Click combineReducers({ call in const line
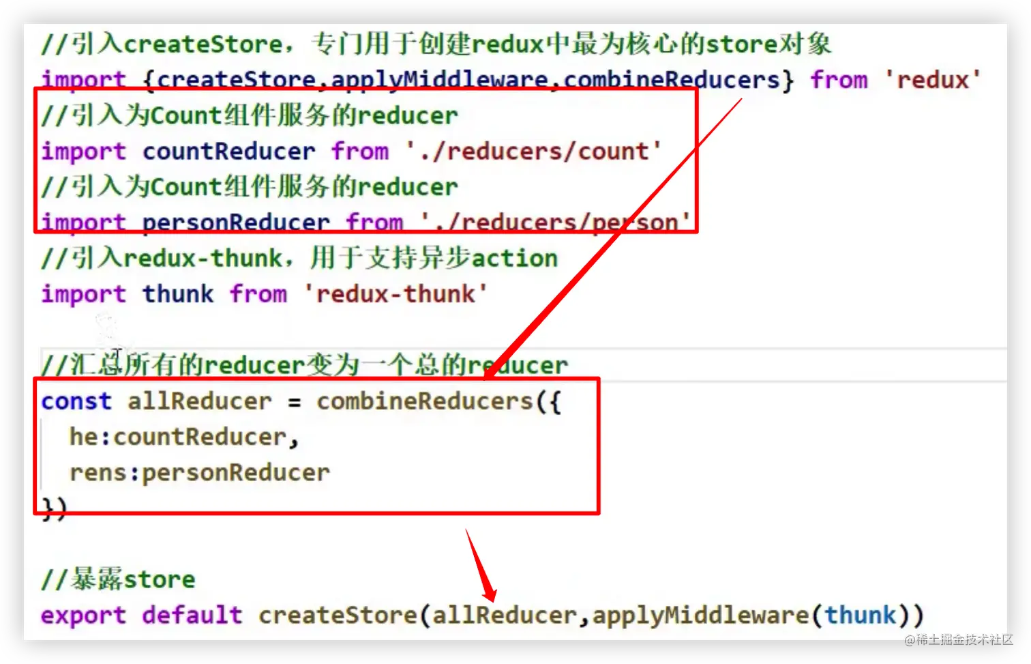The height and width of the screenshot is (664, 1031). coord(438,401)
